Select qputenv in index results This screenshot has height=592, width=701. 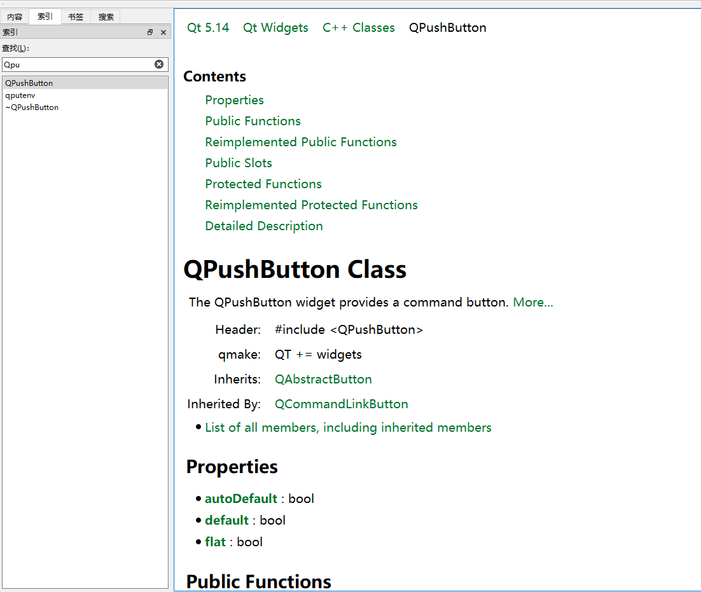click(x=85, y=95)
